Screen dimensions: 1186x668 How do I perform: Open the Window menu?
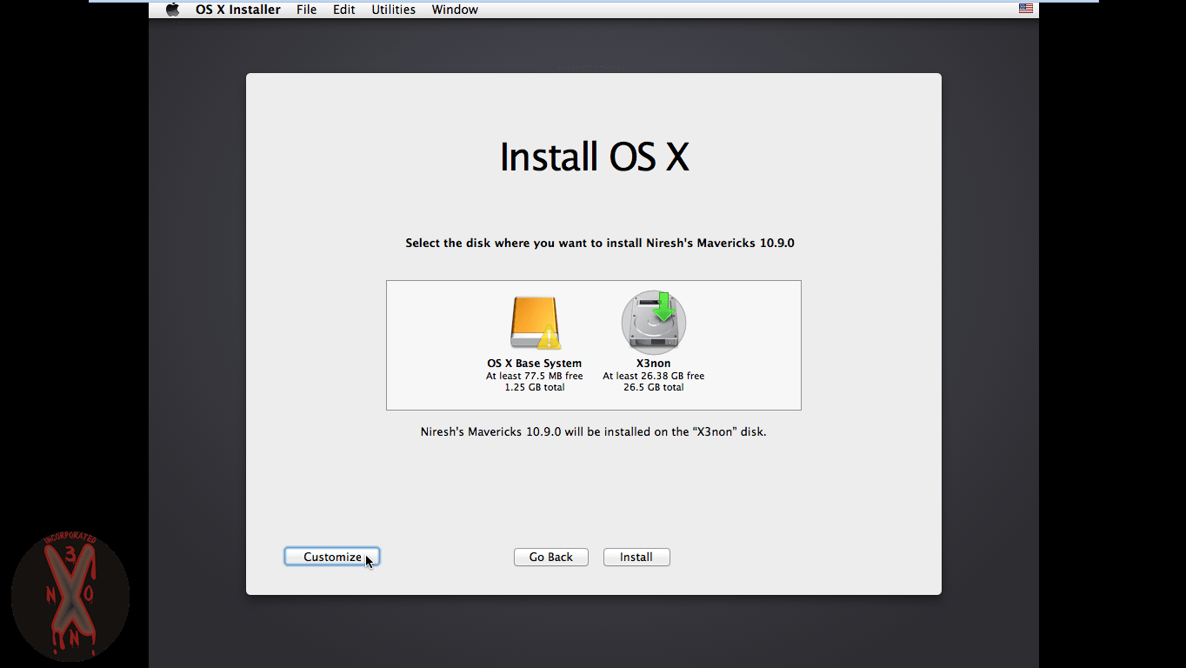(x=455, y=10)
